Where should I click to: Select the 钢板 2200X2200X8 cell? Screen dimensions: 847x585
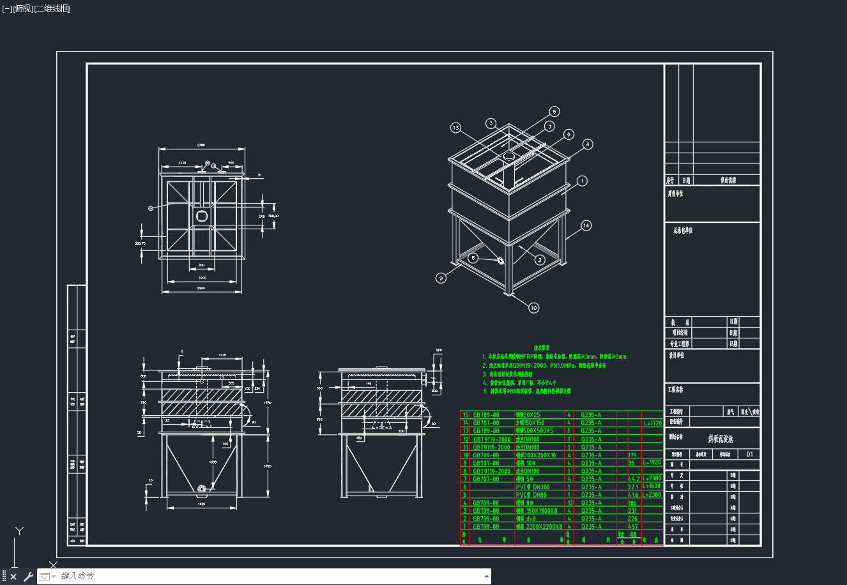point(540,527)
